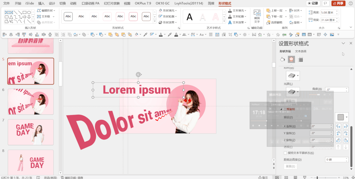Click 替换文字 (Alt Text) icon

(257, 16)
